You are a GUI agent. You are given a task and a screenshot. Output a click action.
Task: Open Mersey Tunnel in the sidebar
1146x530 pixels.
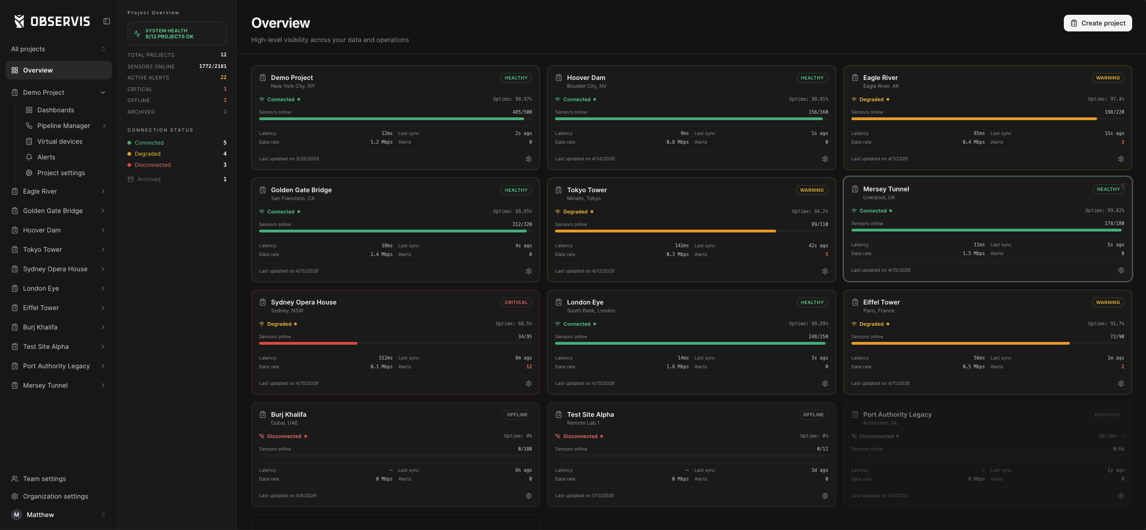coord(59,385)
